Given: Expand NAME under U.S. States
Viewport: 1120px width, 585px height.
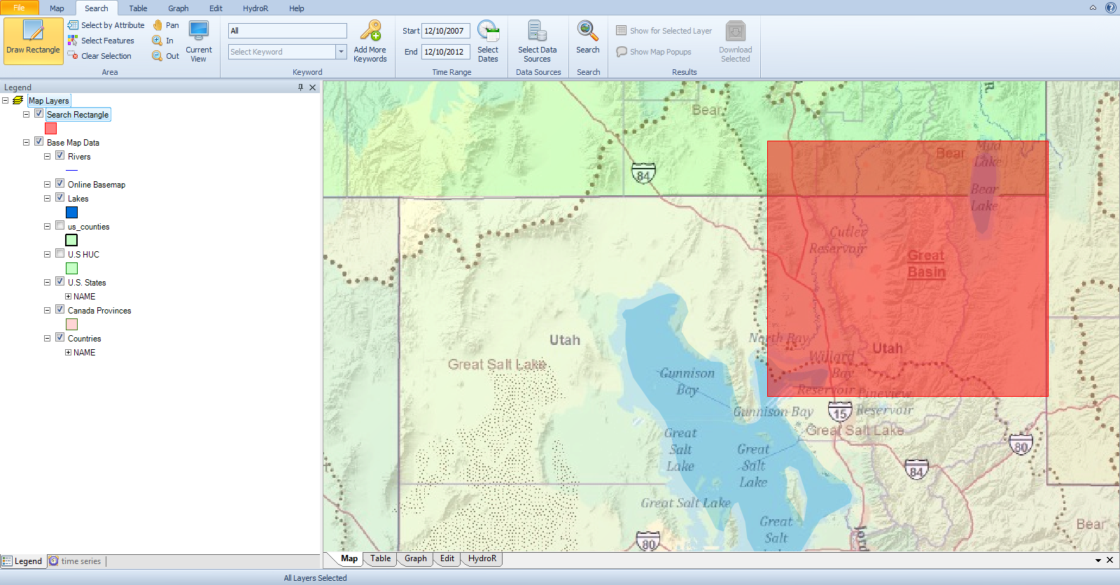Looking at the screenshot, I should tap(69, 297).
